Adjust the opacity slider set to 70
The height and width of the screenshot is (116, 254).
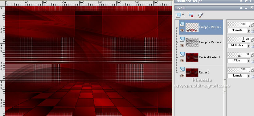pos(239,39)
